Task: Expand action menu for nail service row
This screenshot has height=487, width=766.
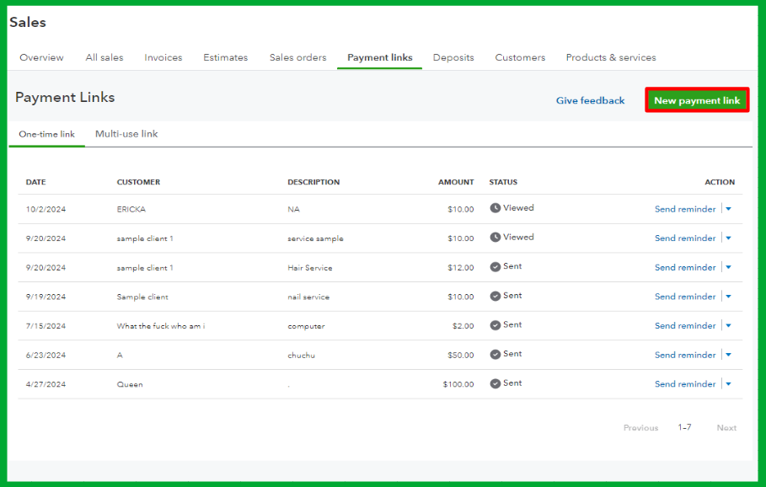Action: coord(728,297)
